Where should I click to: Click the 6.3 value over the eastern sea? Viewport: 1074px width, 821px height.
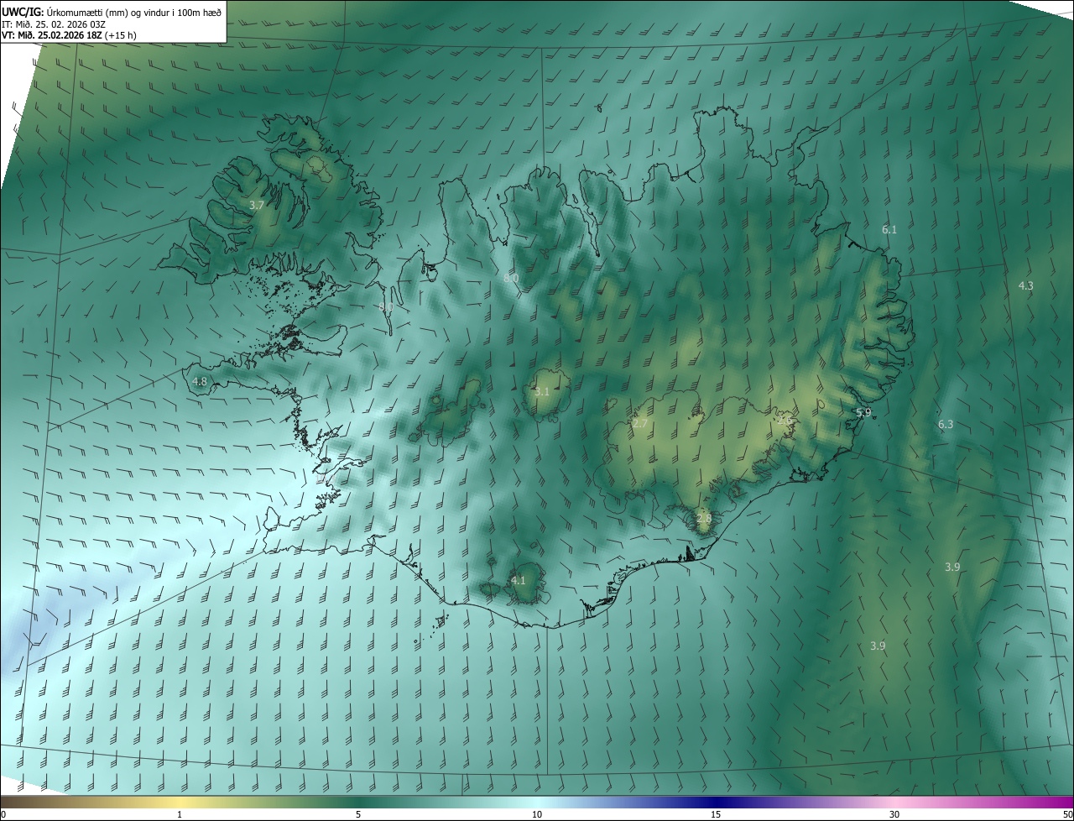(946, 424)
